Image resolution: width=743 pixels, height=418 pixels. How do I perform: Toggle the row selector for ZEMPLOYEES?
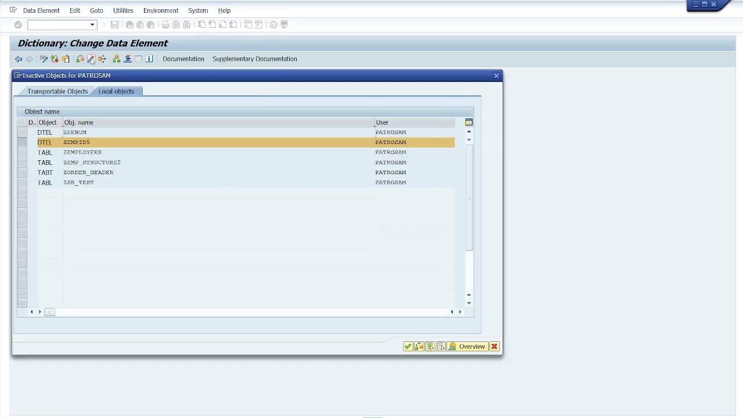(x=22, y=152)
